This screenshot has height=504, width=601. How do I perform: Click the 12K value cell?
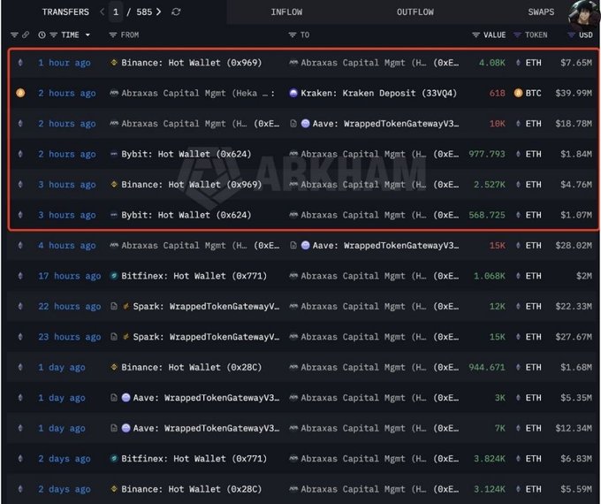497,307
